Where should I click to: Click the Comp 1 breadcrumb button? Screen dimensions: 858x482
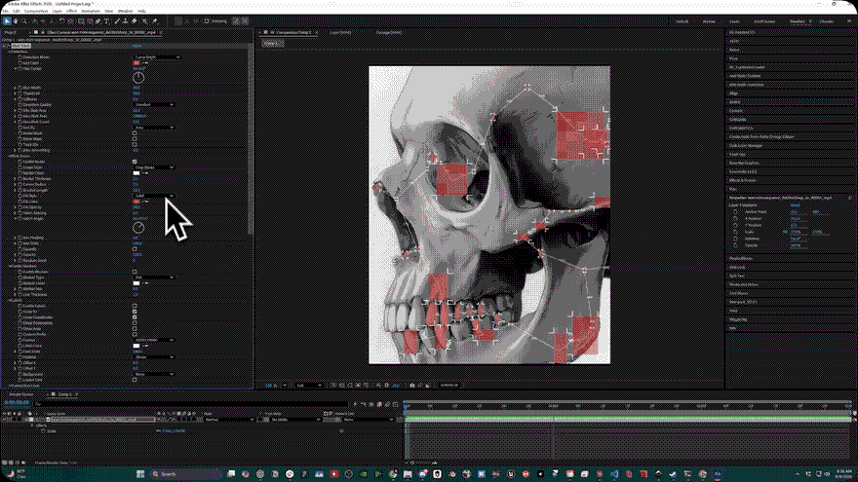coord(272,43)
